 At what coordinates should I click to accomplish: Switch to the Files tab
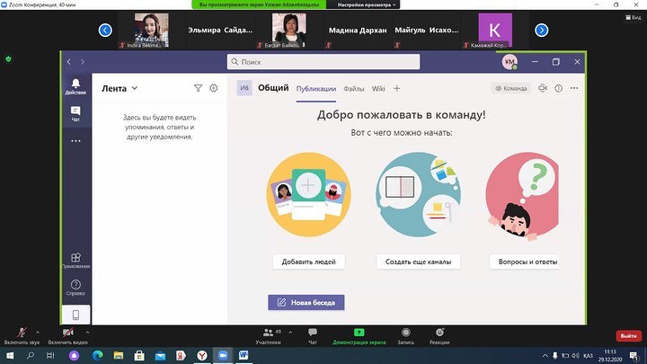[x=354, y=89]
